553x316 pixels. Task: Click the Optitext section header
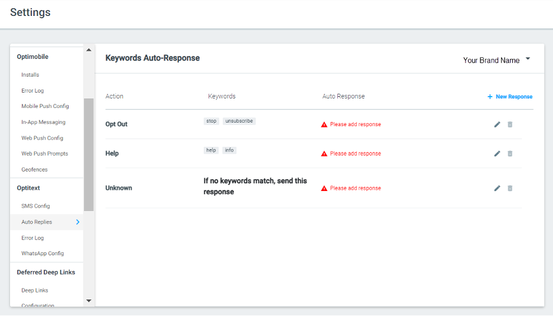click(28, 188)
